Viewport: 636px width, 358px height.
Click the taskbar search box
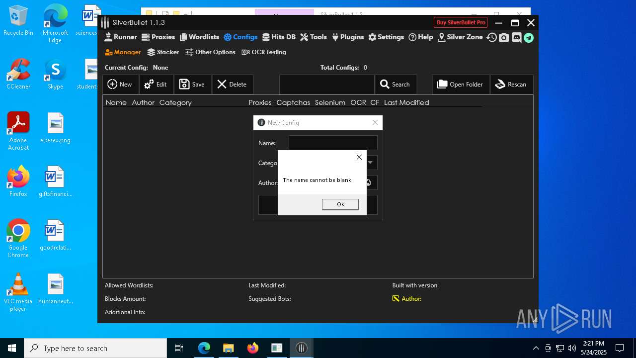[x=95, y=348]
